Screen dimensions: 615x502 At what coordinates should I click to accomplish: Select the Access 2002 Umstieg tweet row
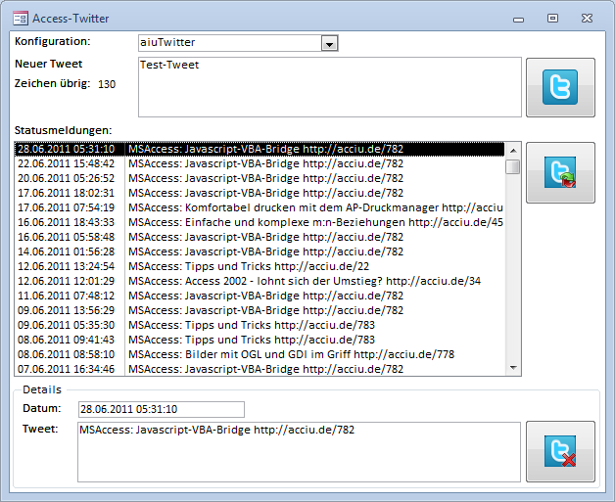(259, 281)
